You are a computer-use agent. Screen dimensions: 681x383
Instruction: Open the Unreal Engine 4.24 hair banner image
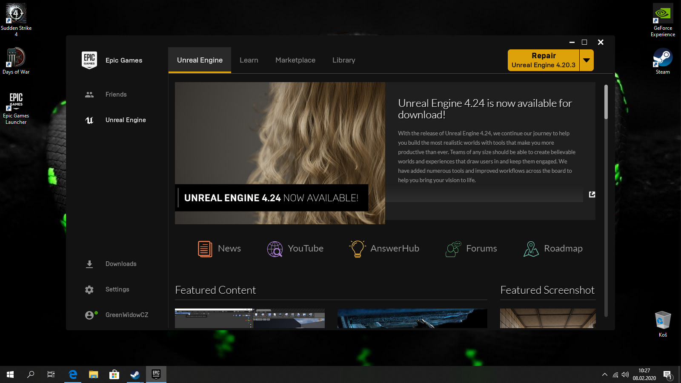(x=280, y=153)
